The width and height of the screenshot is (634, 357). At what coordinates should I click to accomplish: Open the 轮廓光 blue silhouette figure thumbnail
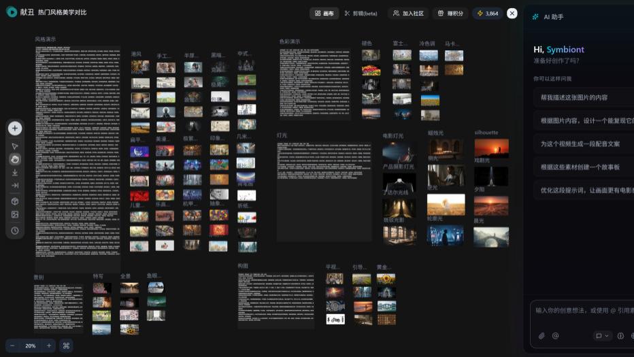[x=445, y=235]
